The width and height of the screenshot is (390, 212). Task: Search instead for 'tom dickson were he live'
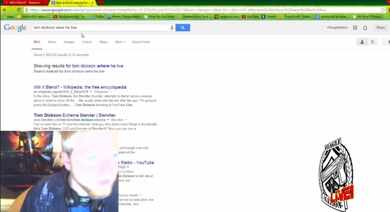pos(84,71)
